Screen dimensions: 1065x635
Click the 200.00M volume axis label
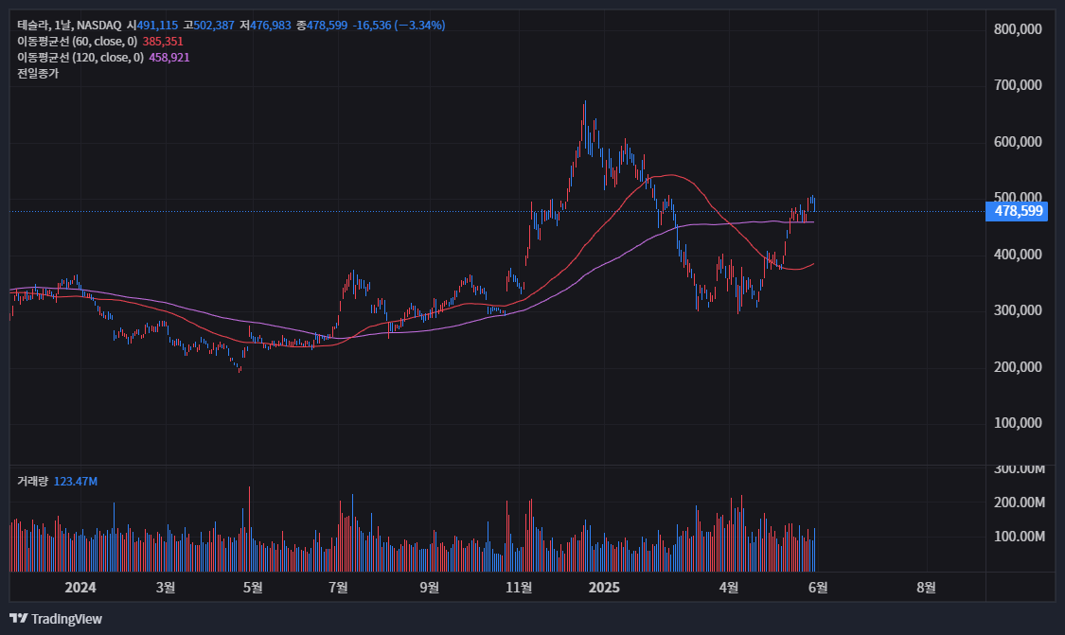[x=1020, y=503]
